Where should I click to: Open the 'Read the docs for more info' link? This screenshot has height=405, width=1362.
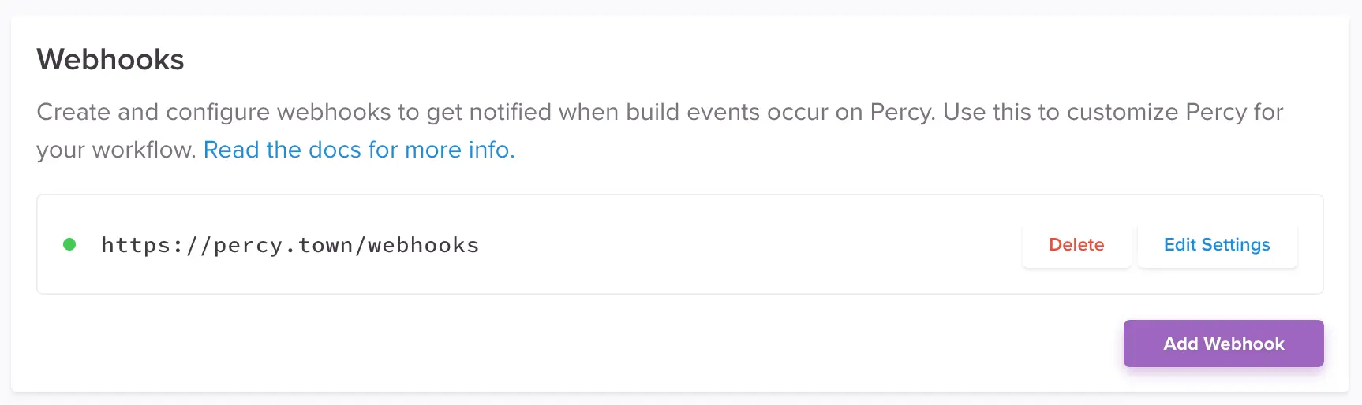[358, 150]
